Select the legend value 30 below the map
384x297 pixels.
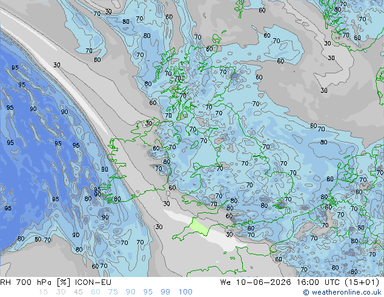[x=61, y=292]
